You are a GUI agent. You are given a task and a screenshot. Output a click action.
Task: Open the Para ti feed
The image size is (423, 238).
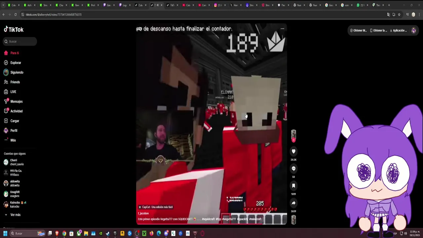coord(11,53)
